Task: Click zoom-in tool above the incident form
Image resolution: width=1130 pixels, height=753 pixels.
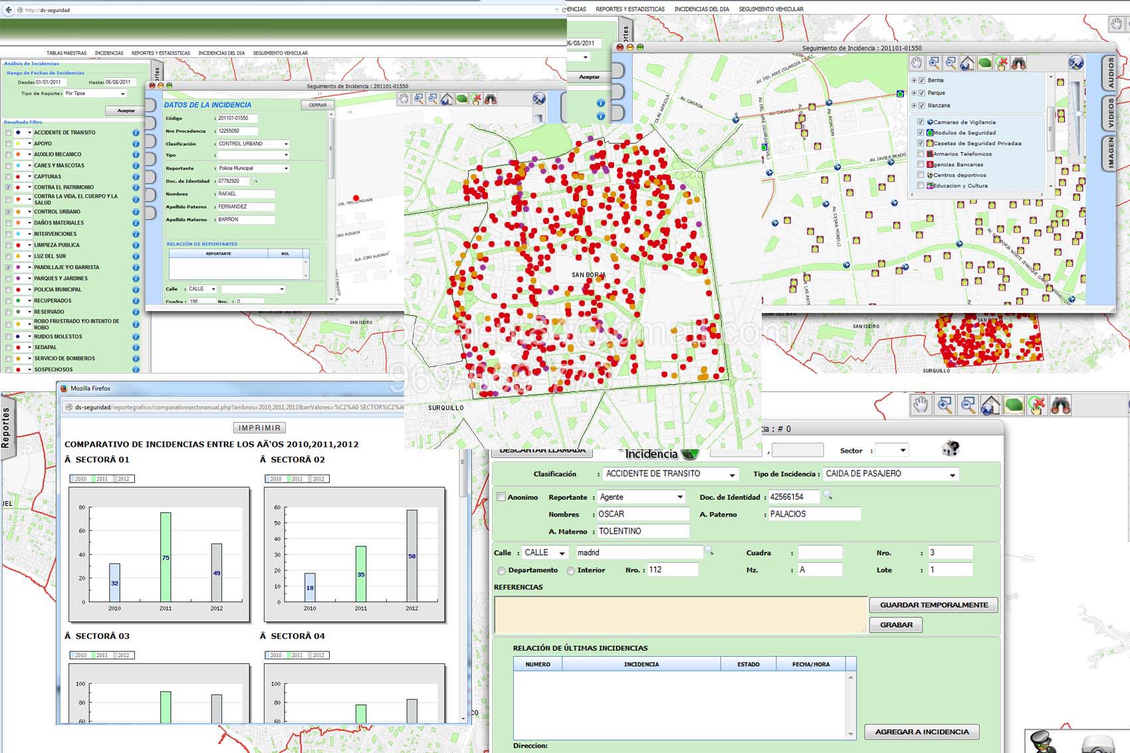Action: click(x=945, y=405)
